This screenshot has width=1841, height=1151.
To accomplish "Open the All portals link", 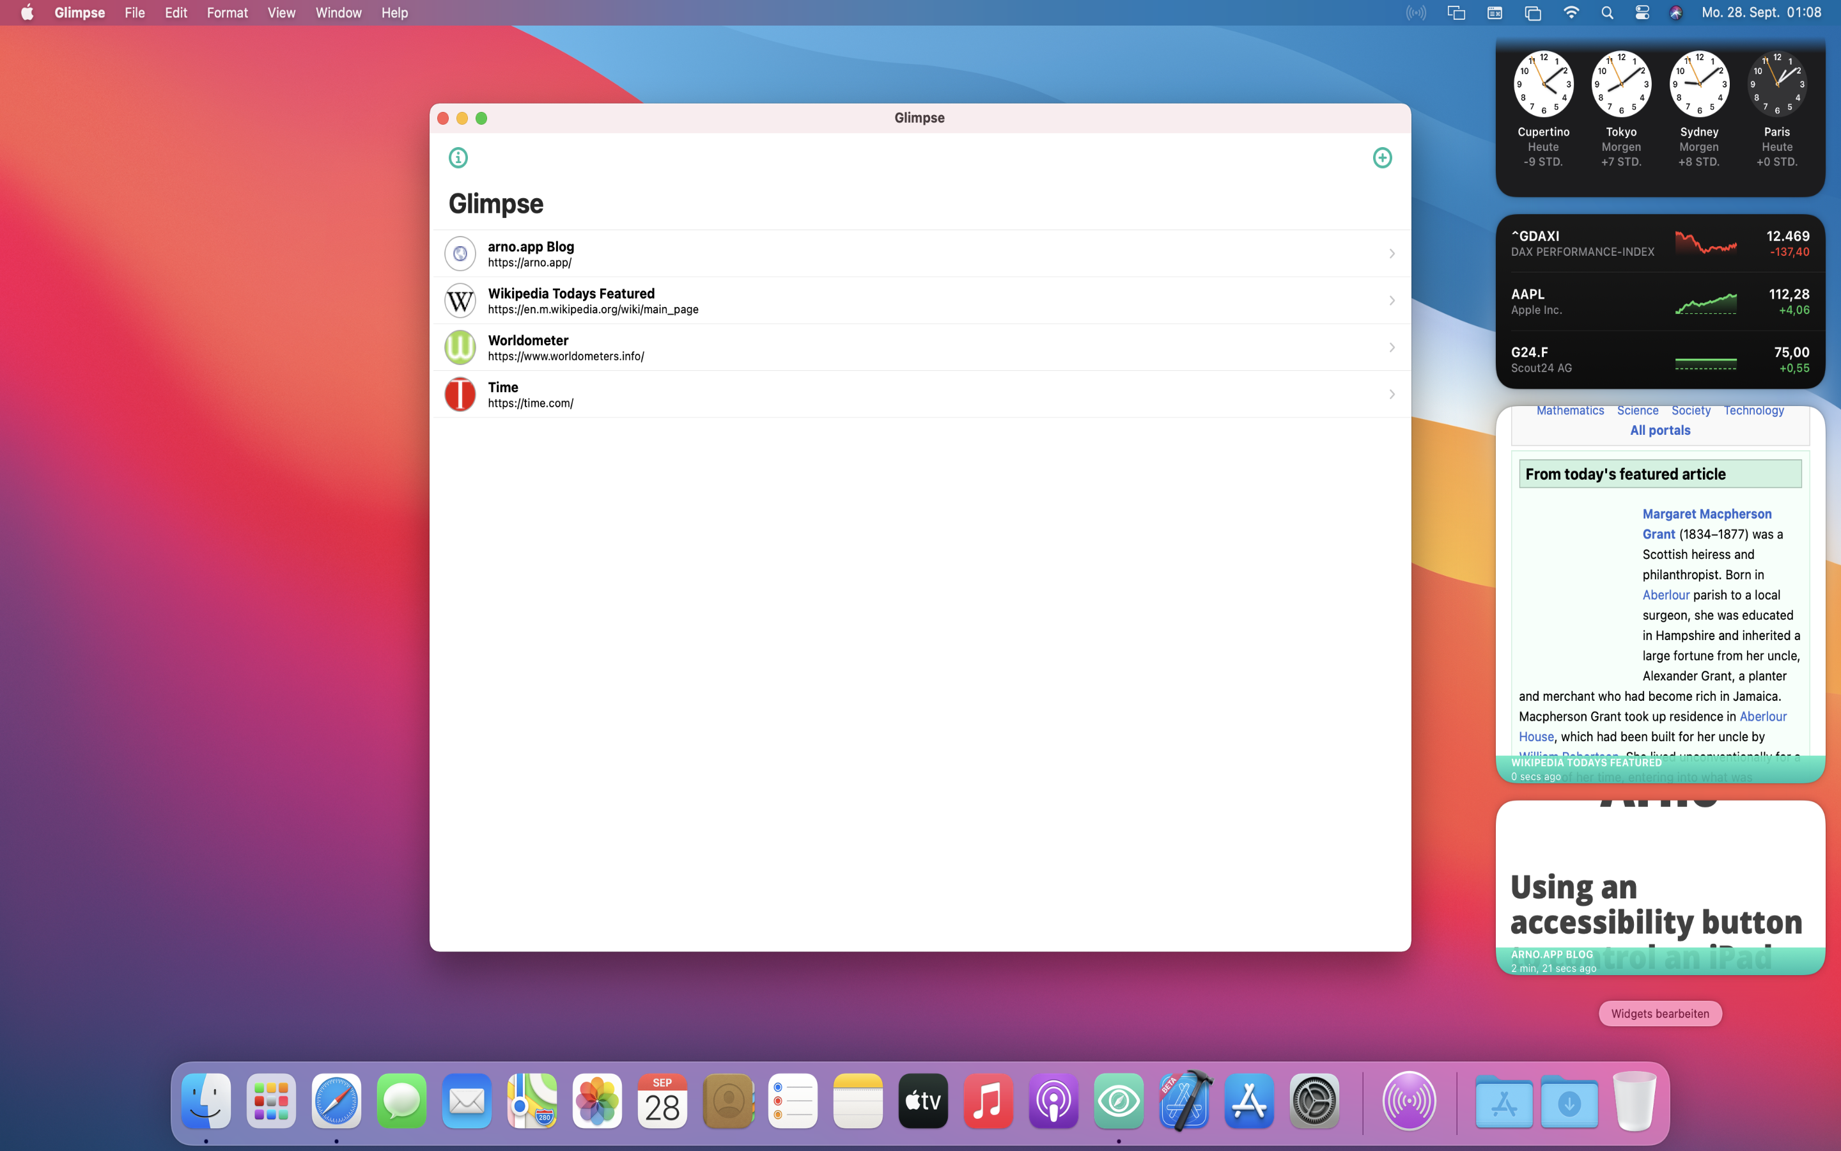I will tap(1660, 430).
